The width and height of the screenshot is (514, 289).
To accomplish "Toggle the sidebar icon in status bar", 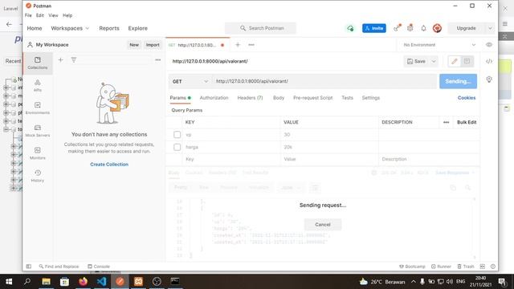I will coord(29,267).
